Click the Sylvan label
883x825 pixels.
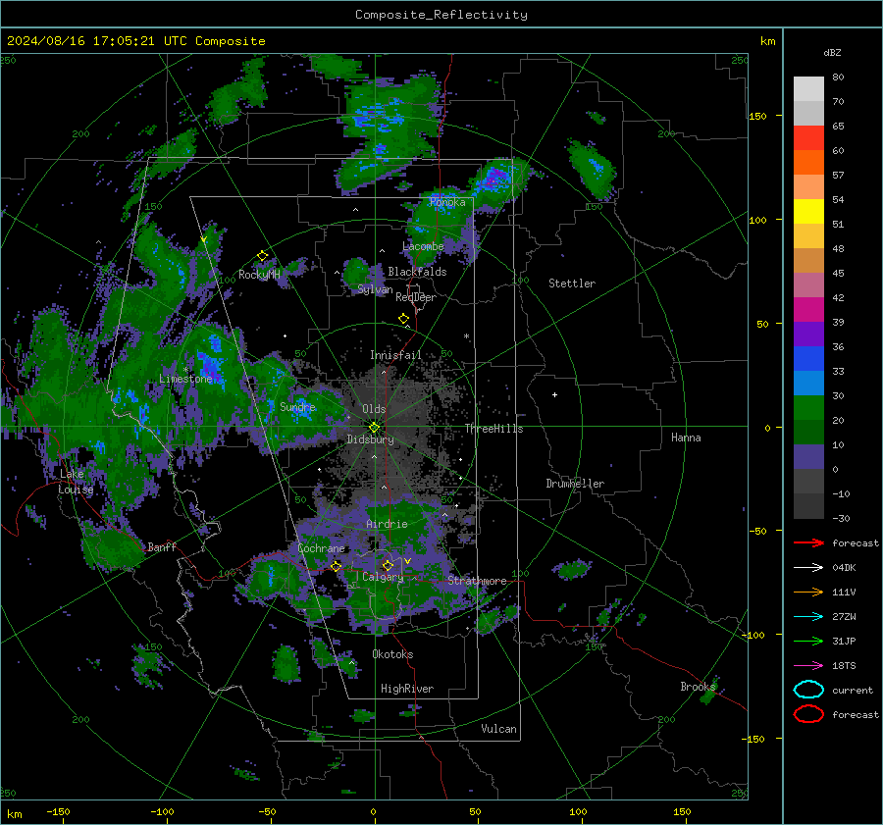[375, 289]
